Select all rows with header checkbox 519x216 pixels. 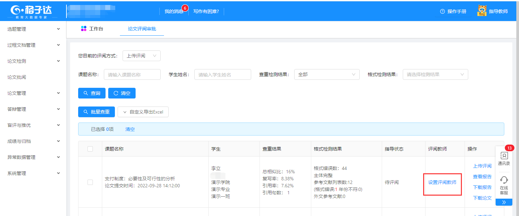point(90,149)
